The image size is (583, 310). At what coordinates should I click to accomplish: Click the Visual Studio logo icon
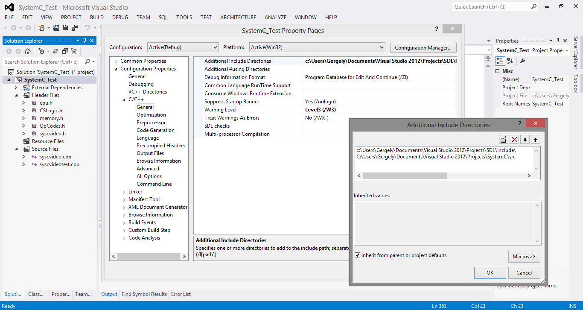9,7
